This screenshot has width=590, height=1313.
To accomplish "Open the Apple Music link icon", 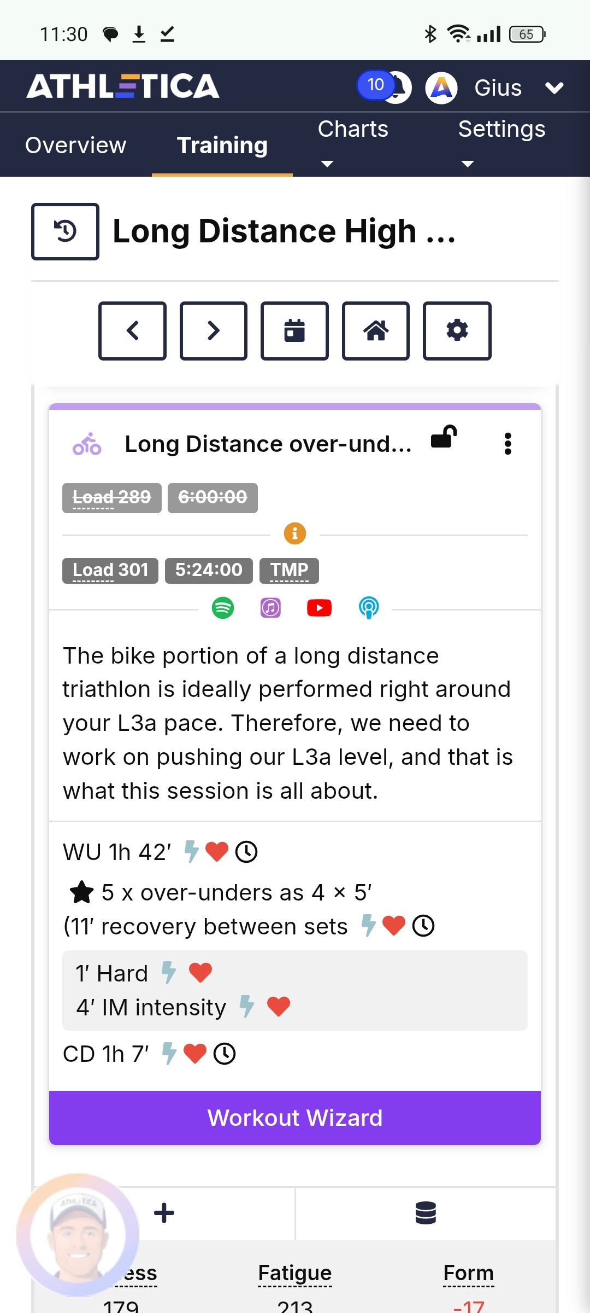I will (x=271, y=608).
